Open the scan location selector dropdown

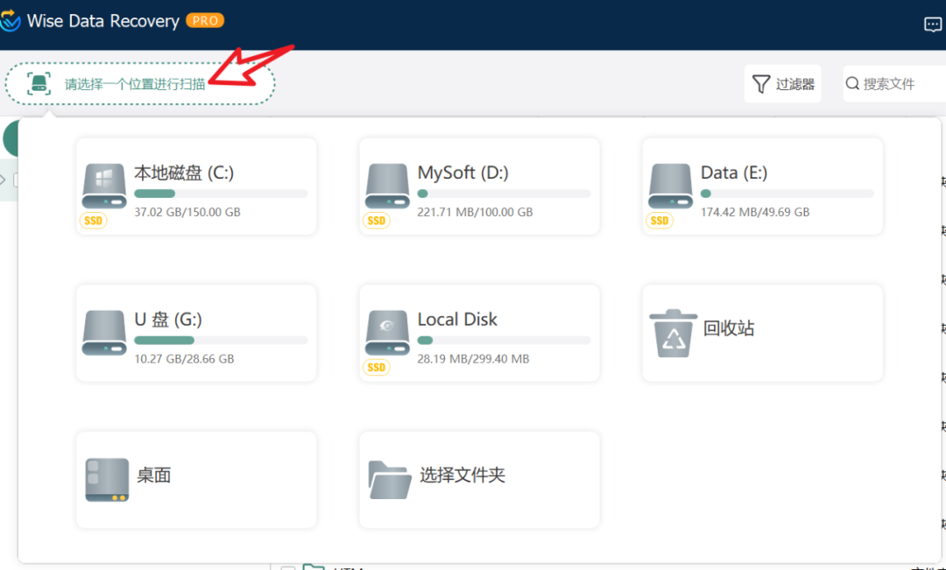click(140, 84)
